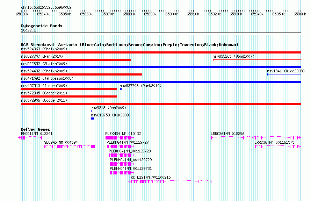311x201 pixels.
Task: Click PLEKHG4|NM_001129727 transcript glyph
Action: pyautogui.click(x=121, y=146)
